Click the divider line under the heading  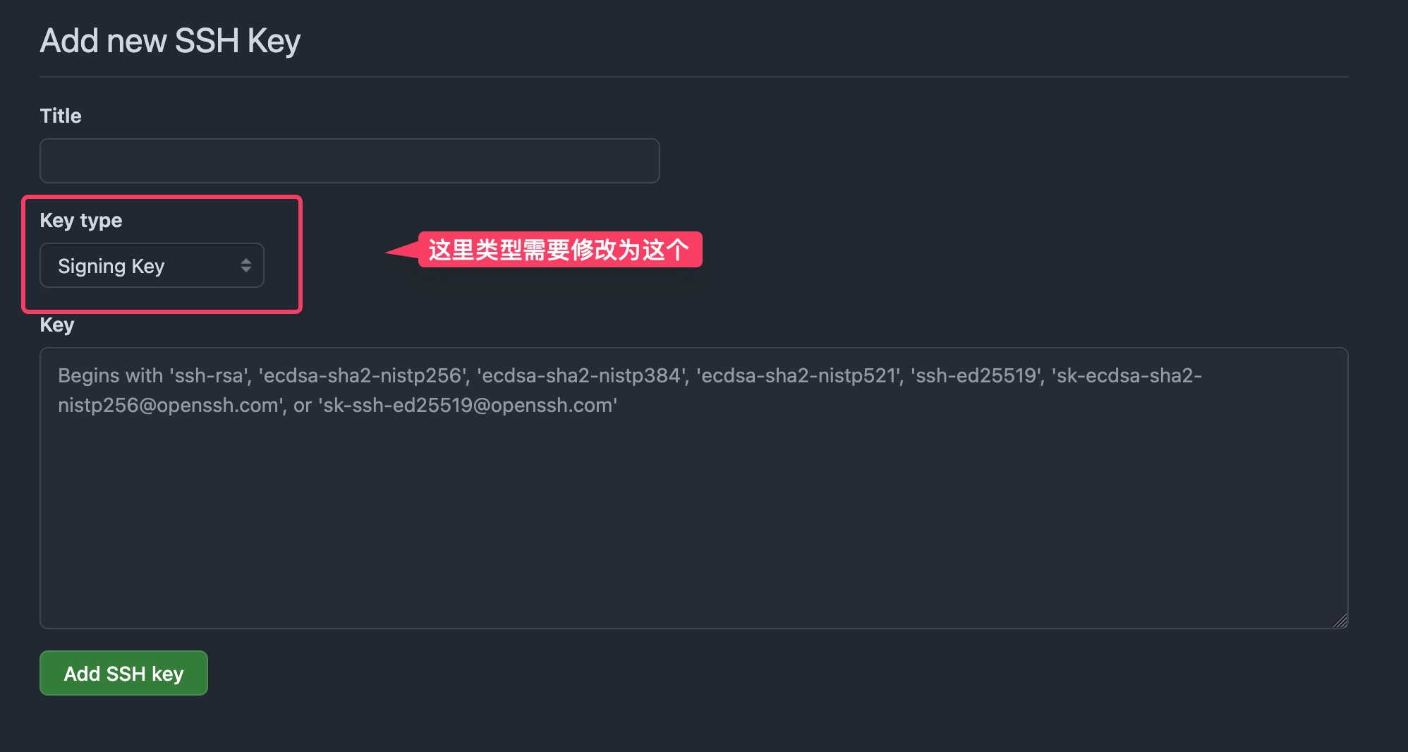point(694,76)
